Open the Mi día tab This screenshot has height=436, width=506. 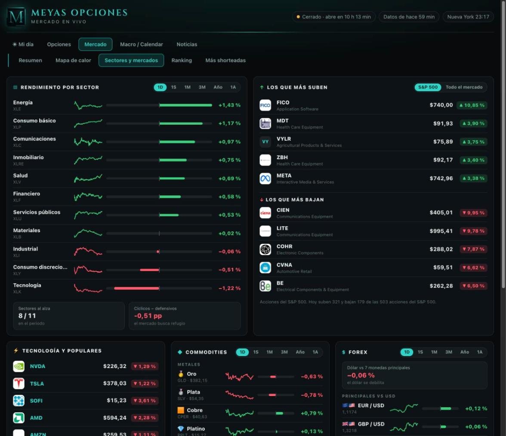pos(23,44)
